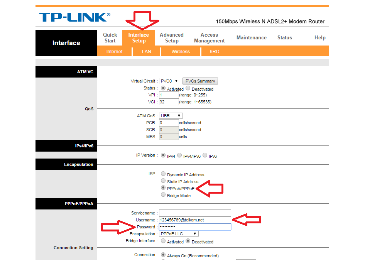
Task: Click the PVCs Summary button
Action: point(200,81)
